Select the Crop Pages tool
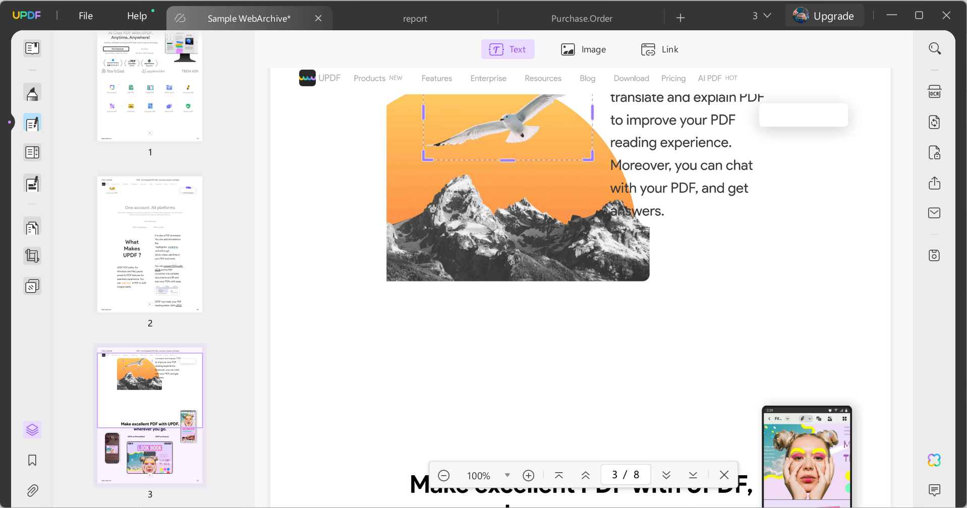The image size is (967, 508). pos(32,255)
